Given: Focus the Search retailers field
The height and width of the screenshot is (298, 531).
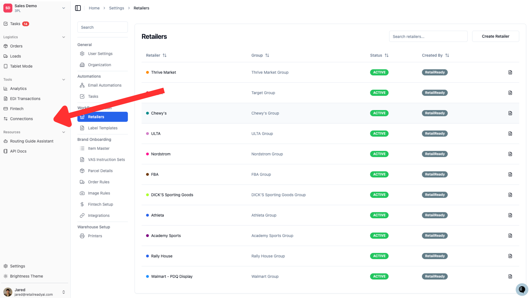Looking at the screenshot, I should tap(428, 36).
